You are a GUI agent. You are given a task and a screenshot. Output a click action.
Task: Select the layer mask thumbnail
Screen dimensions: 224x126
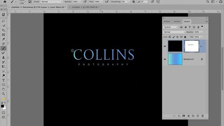191,46
